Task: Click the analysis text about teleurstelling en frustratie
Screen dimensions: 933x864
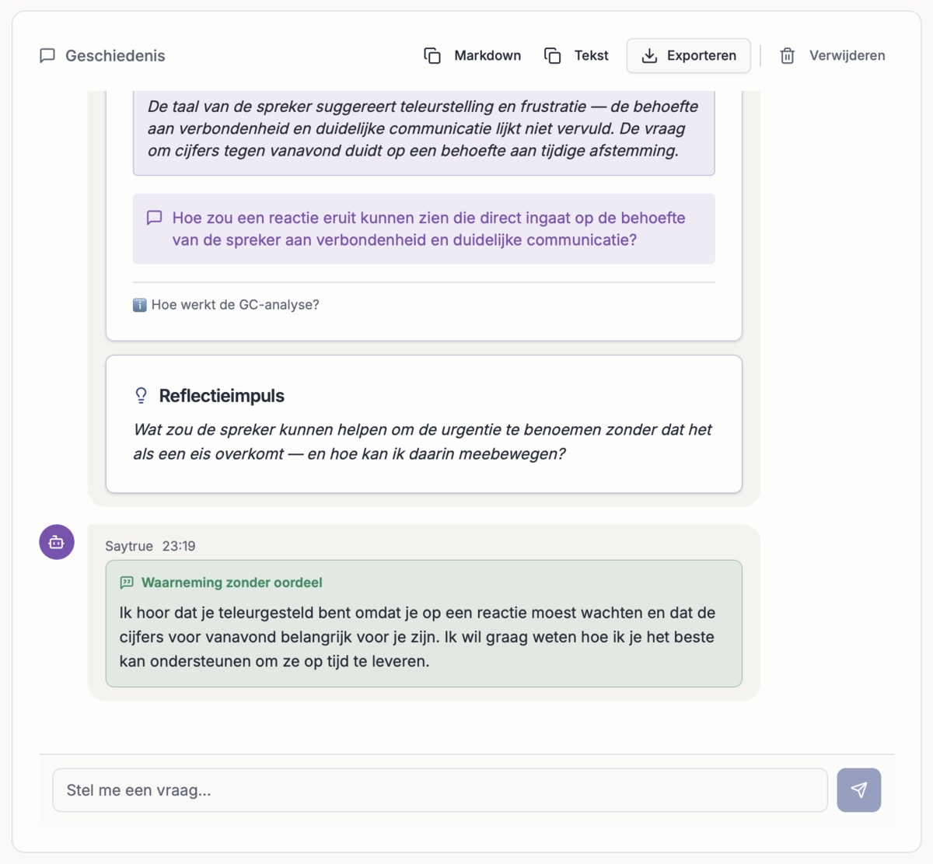Action: pyautogui.click(x=423, y=128)
